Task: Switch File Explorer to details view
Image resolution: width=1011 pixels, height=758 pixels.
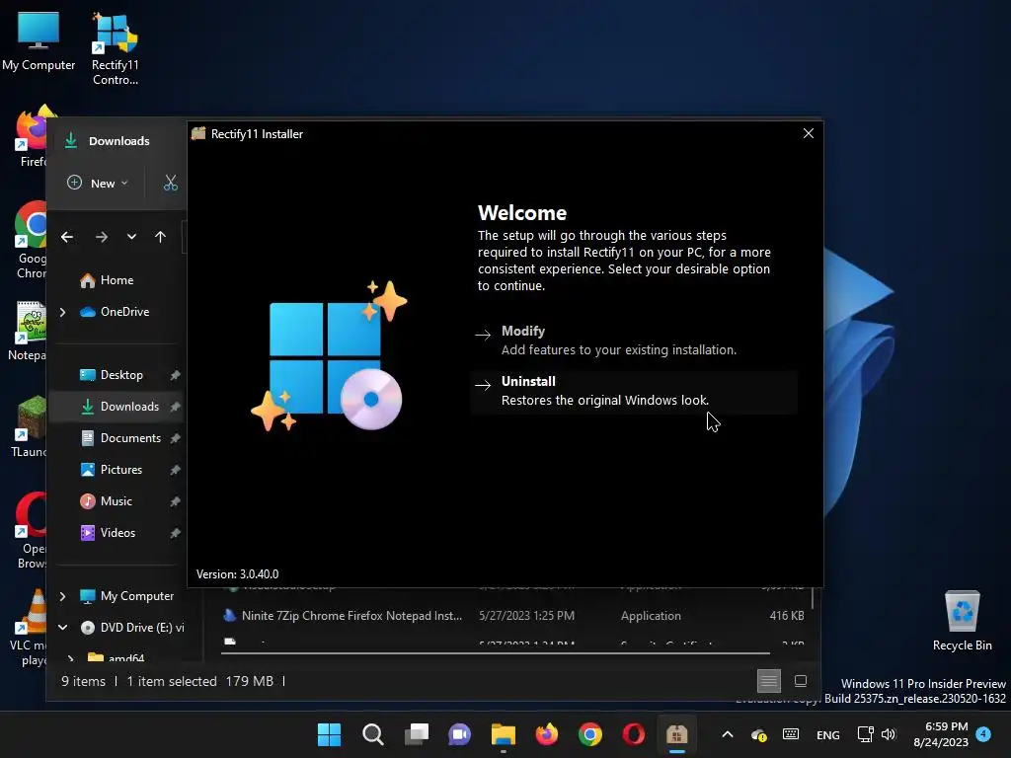Action: [x=768, y=681]
